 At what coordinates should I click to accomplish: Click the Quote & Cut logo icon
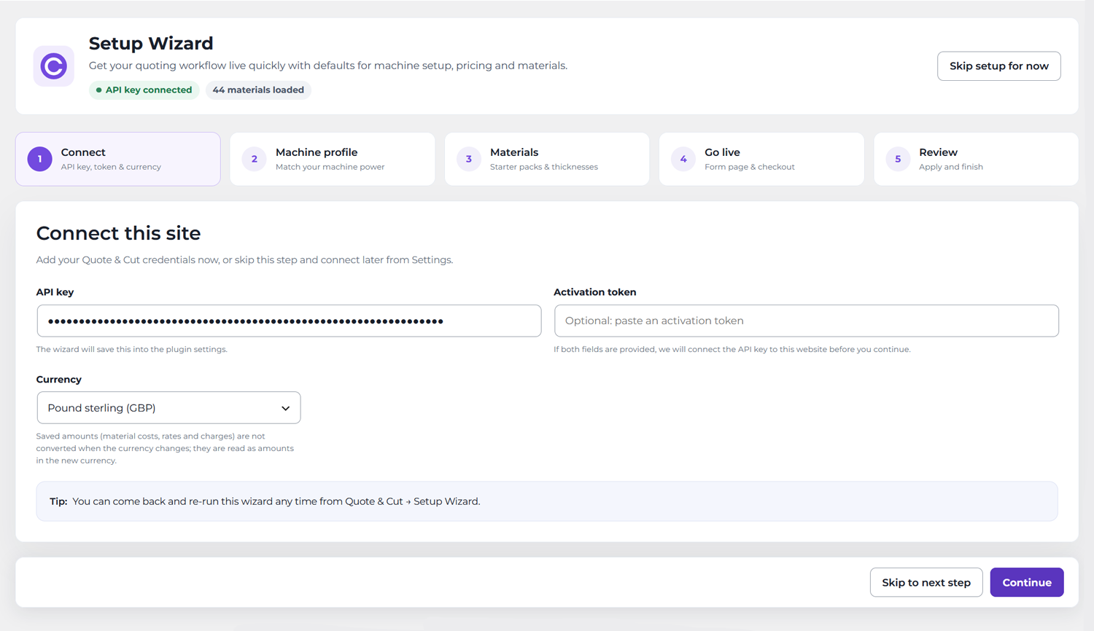coord(53,66)
